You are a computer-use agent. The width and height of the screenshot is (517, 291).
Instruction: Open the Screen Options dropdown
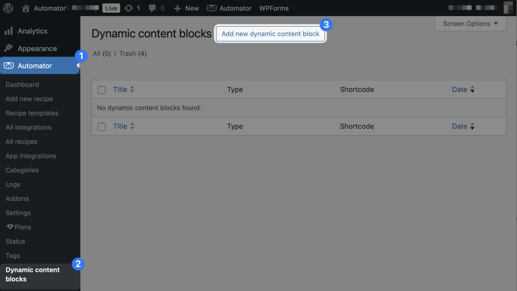(x=470, y=23)
